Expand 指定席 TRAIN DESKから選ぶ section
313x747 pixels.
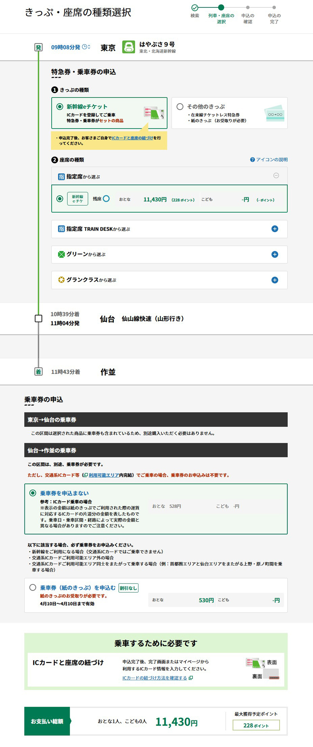click(x=275, y=229)
